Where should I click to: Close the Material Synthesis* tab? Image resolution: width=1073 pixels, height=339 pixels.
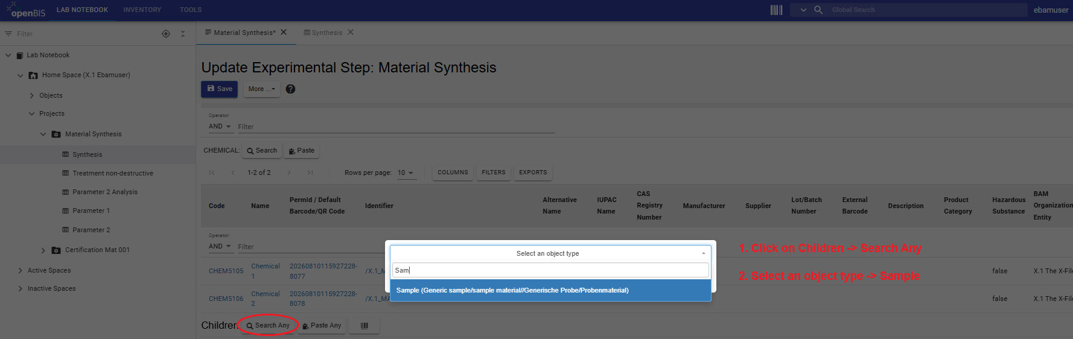[284, 32]
